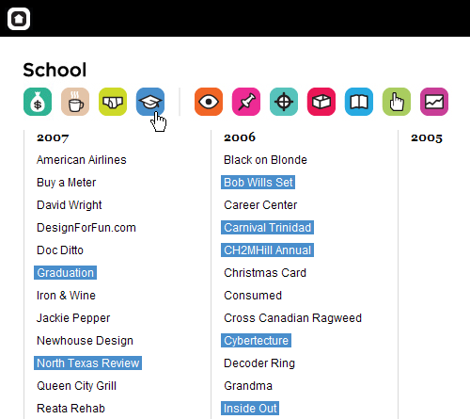Select the yellow underwear briefs category icon

[x=113, y=102]
